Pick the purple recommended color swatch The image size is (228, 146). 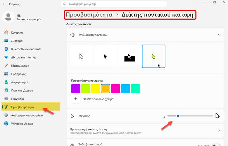coord(76,88)
